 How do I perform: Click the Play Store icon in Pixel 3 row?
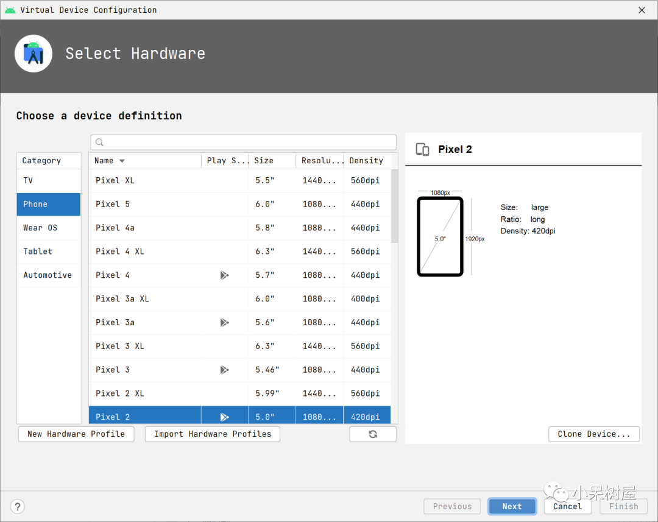224,370
